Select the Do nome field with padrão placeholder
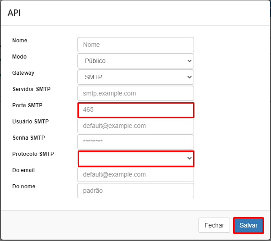This screenshot has height=241, width=271. point(135,191)
